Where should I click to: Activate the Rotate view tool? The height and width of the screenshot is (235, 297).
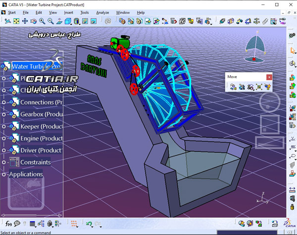pyautogui.click(x=34, y=21)
